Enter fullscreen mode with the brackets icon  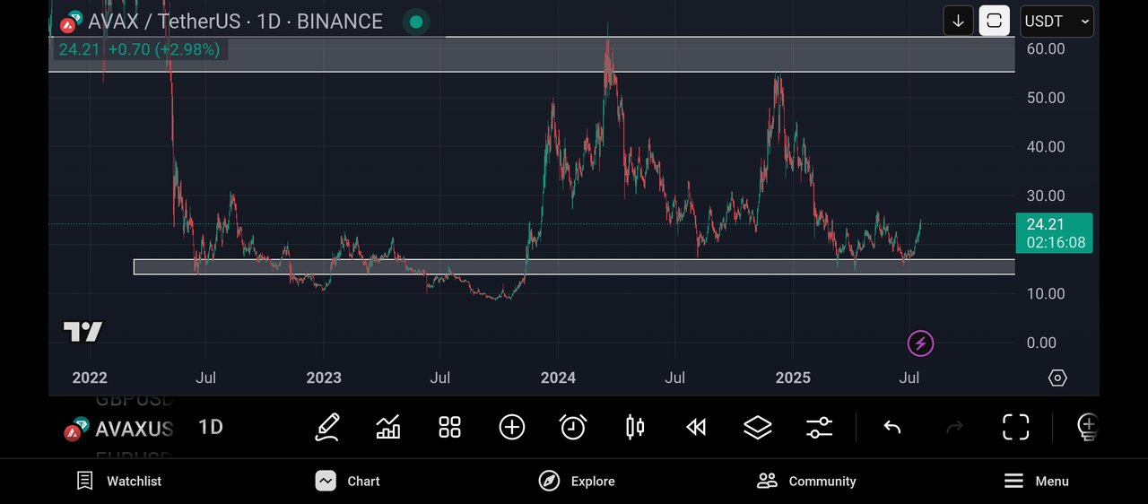coord(1015,427)
